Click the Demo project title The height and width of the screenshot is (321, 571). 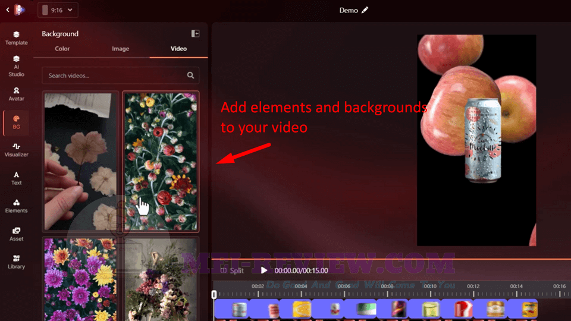point(349,10)
